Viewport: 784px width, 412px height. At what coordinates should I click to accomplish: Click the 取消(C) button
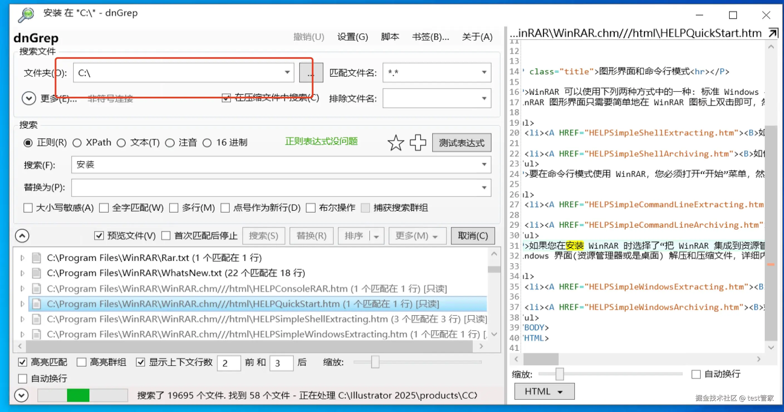473,235
